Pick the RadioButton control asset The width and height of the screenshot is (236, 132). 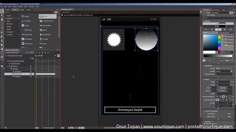pos(45,34)
